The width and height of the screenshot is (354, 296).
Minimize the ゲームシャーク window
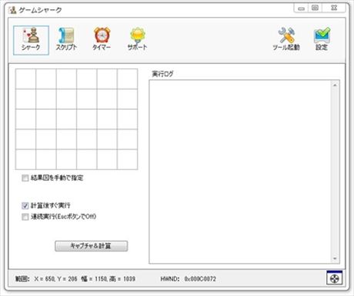[301, 8]
